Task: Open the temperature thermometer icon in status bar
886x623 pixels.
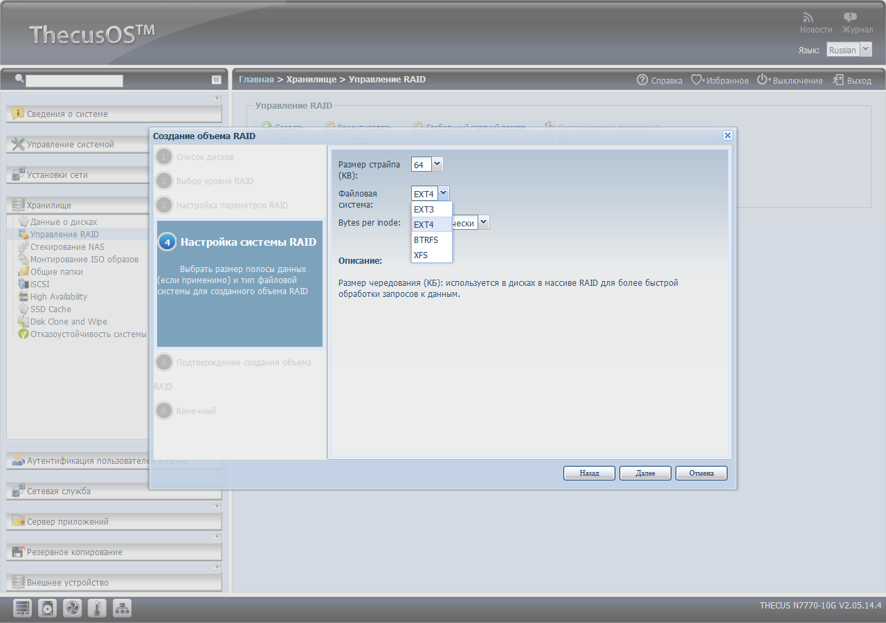Action: [x=98, y=608]
